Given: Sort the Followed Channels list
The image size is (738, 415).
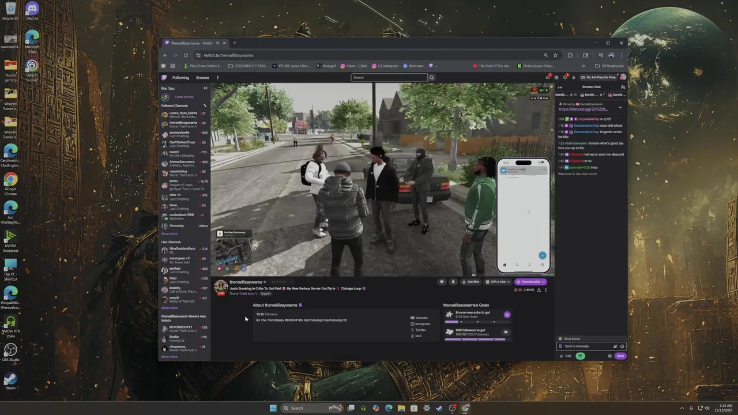Looking at the screenshot, I should pos(205,105).
